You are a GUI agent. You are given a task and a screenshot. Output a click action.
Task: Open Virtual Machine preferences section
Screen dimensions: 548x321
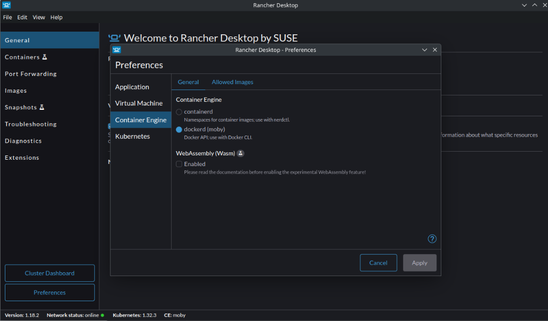(138, 103)
